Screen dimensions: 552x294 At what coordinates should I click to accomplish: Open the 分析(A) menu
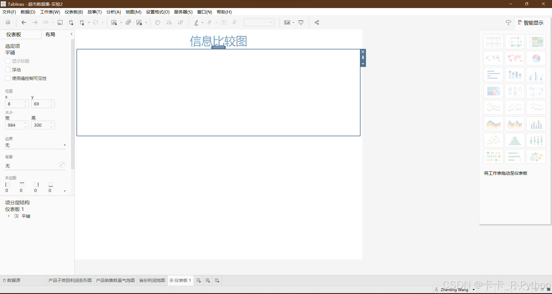[x=114, y=12]
